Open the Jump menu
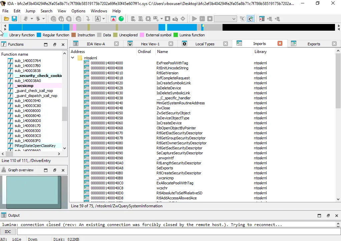 (30, 11)
